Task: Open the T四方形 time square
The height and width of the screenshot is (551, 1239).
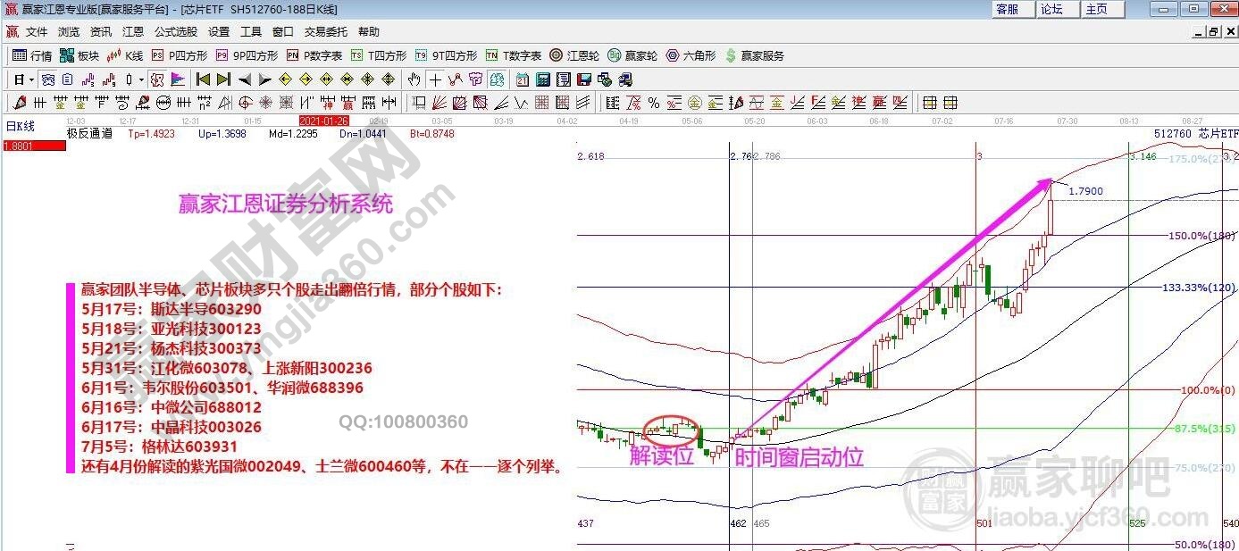Action: point(378,55)
